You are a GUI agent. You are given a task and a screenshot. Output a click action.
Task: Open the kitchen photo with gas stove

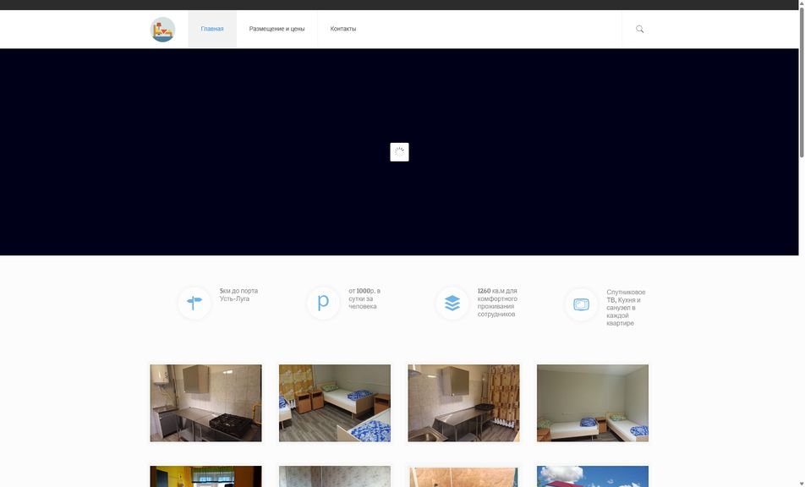pyautogui.click(x=205, y=402)
